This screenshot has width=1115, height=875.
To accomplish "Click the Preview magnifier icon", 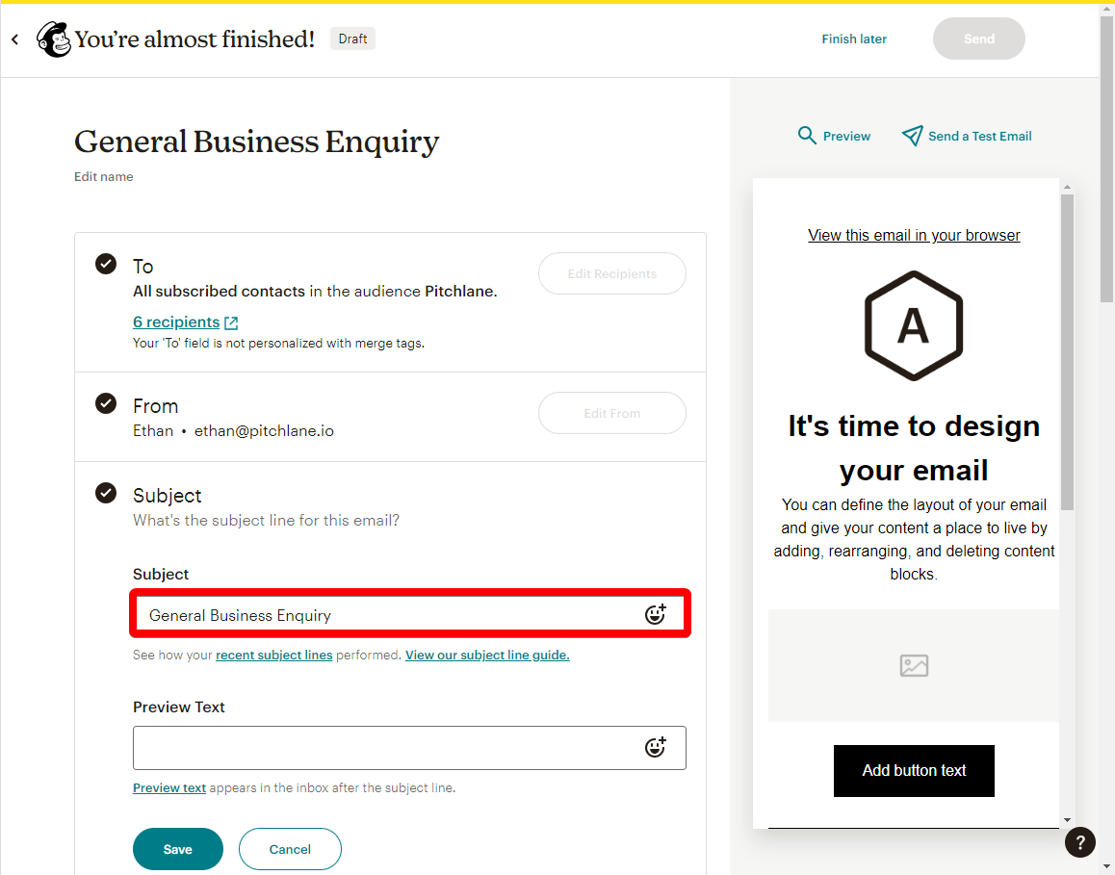I will tap(806, 135).
